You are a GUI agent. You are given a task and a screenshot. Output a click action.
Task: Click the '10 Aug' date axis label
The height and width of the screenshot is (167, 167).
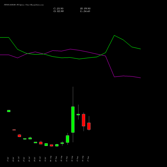pos(61,159)
